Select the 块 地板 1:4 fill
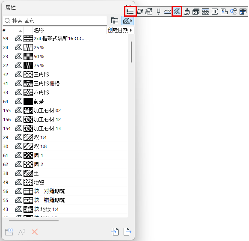249x241 pixels. [65, 209]
